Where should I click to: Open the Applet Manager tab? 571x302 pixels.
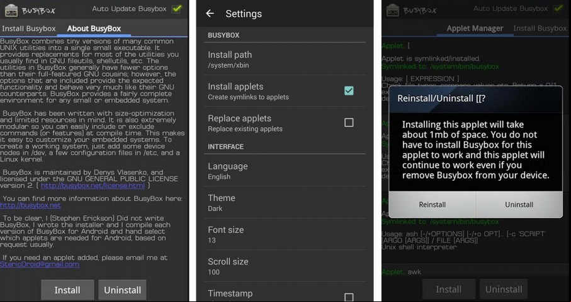pos(475,28)
